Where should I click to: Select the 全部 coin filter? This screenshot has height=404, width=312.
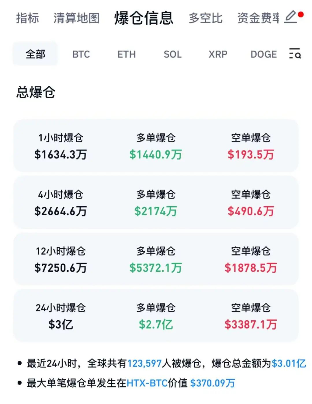tap(35, 54)
